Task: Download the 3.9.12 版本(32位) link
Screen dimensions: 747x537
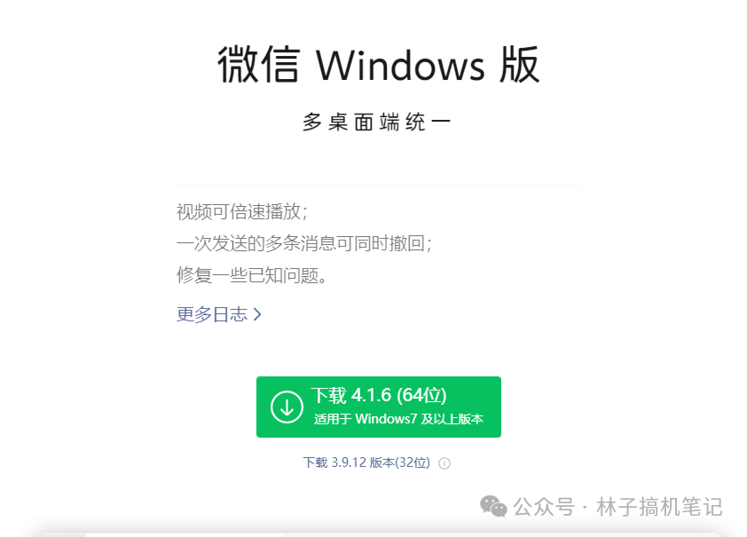Action: click(x=366, y=462)
